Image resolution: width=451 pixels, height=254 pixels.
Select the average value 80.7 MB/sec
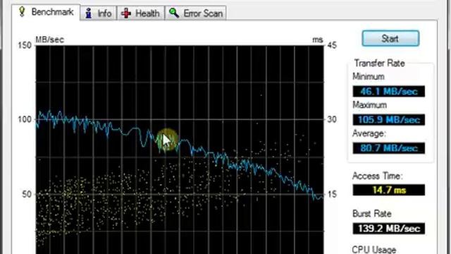[388, 148]
